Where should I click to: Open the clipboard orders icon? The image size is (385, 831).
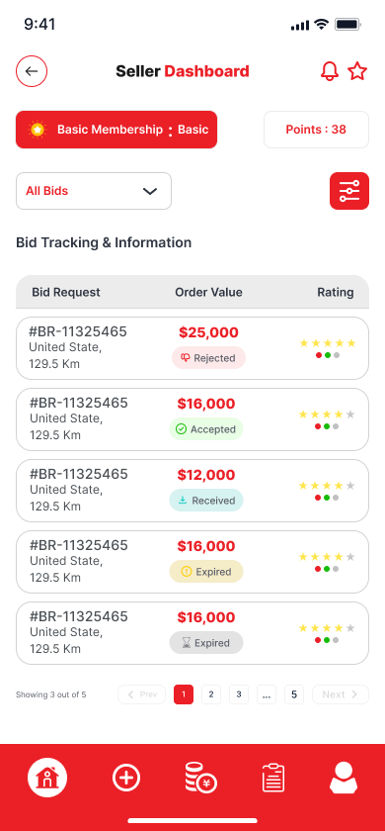(x=273, y=778)
